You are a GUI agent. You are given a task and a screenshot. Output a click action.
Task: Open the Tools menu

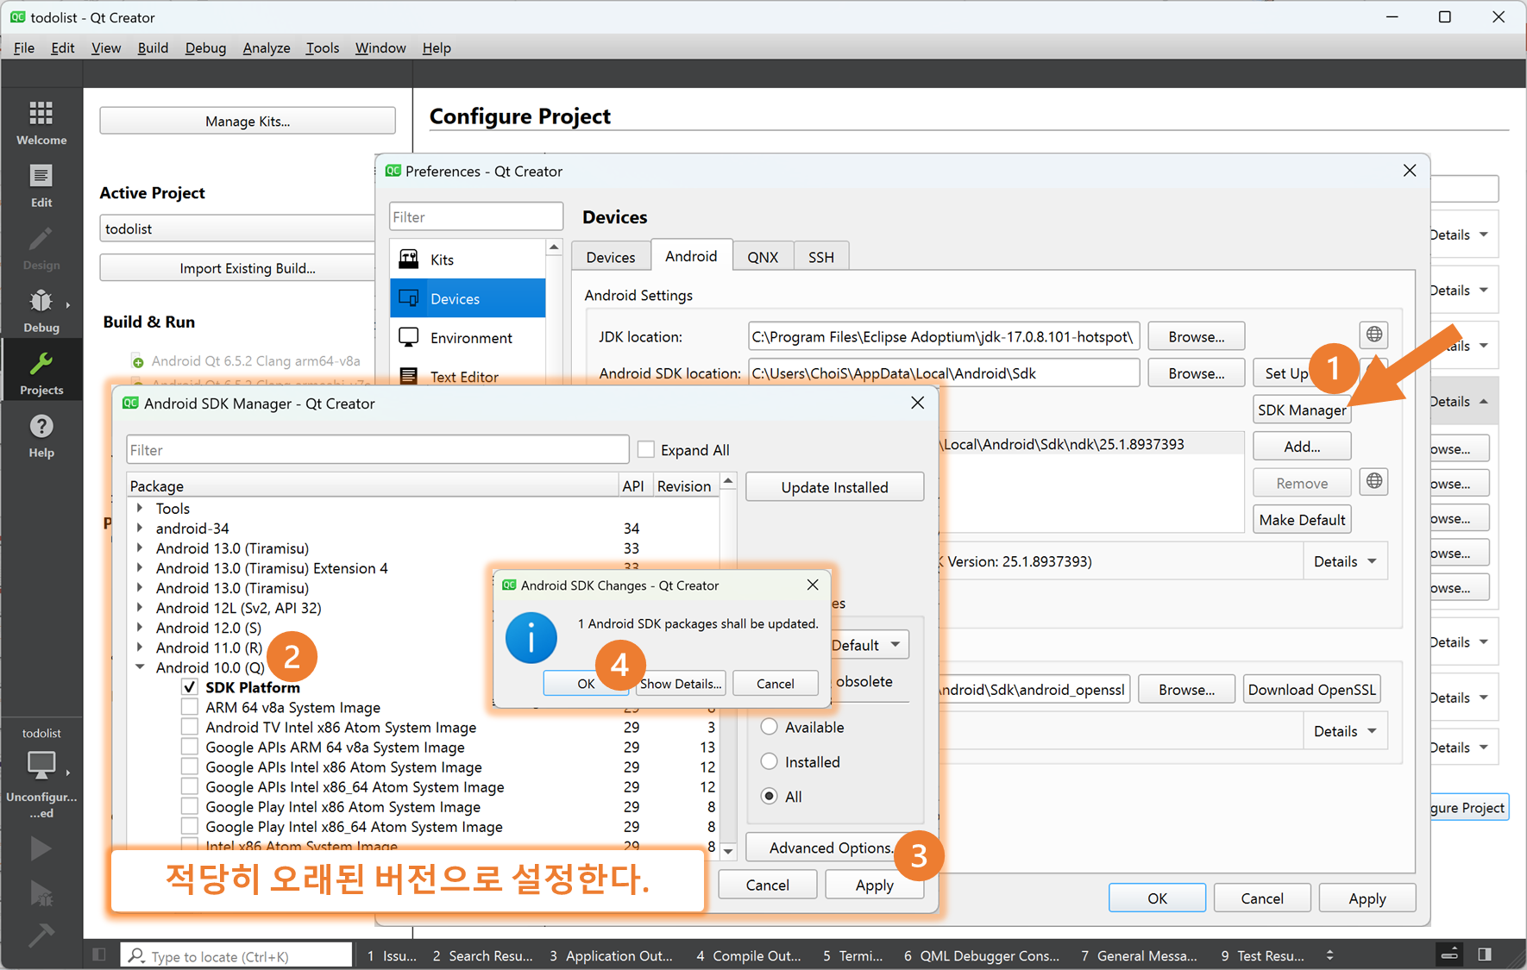pos(323,47)
